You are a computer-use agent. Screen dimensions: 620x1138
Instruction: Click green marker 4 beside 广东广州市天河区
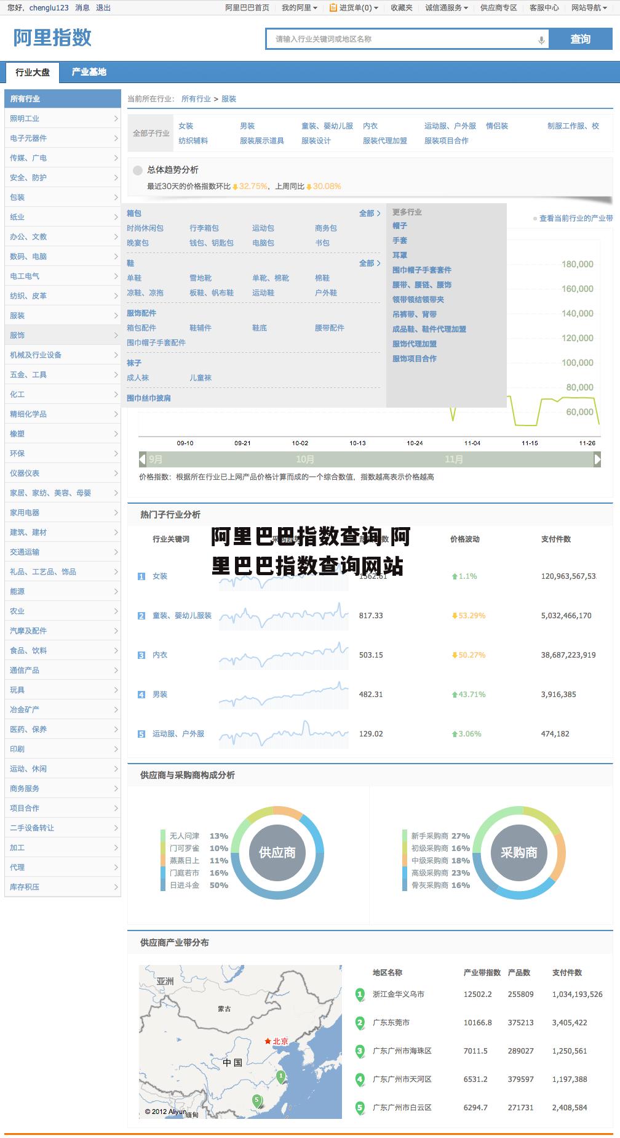tap(360, 1079)
